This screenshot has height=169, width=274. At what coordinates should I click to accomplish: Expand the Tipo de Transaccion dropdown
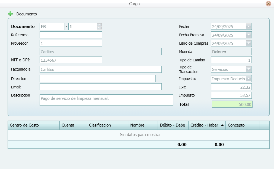[248, 69]
